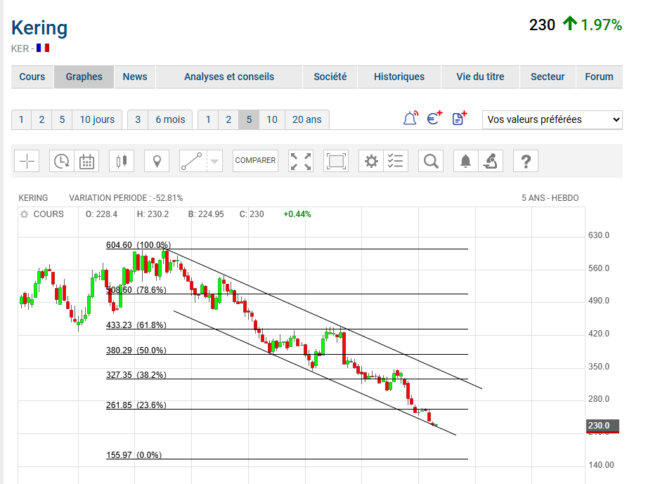Open the Forum tab
Screen dimensions: 653x484
tap(600, 77)
